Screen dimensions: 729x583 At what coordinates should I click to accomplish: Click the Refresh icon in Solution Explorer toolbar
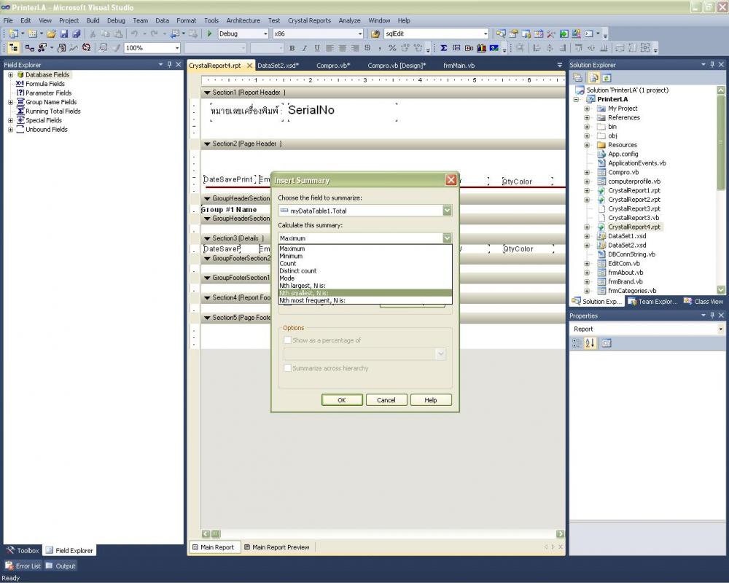tap(607, 78)
